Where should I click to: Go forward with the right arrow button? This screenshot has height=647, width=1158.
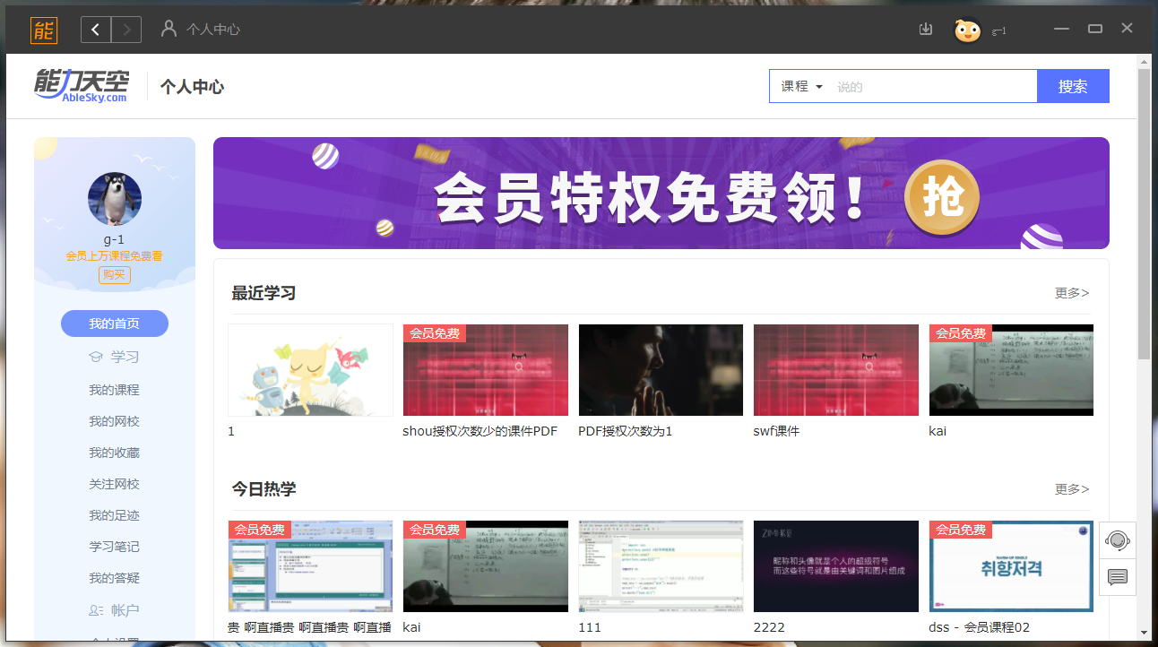pos(126,30)
